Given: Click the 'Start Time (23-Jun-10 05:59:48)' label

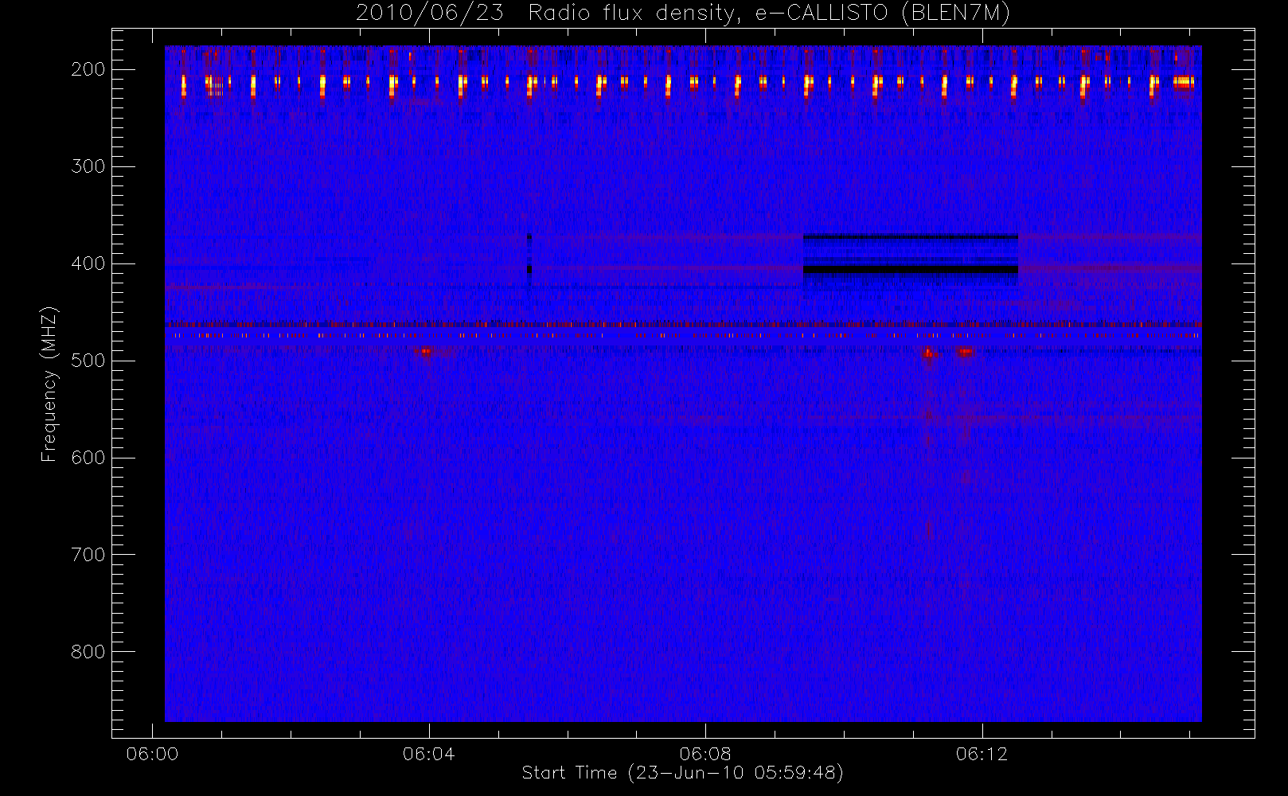Looking at the screenshot, I should [x=682, y=773].
